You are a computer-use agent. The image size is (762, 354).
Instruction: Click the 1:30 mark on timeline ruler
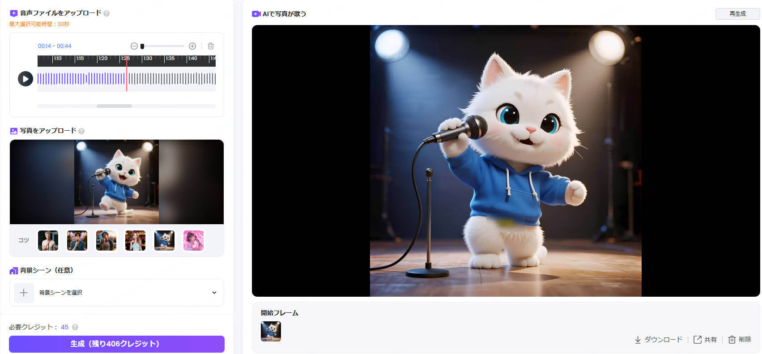point(148,59)
